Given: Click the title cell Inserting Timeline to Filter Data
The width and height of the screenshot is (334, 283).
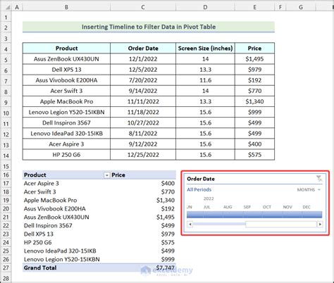Looking at the screenshot, I should click(x=149, y=27).
